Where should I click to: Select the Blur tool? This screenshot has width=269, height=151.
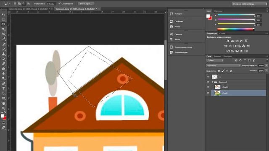pyautogui.click(x=3, y=73)
